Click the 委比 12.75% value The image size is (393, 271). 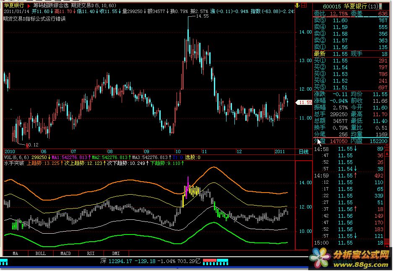[339, 14]
